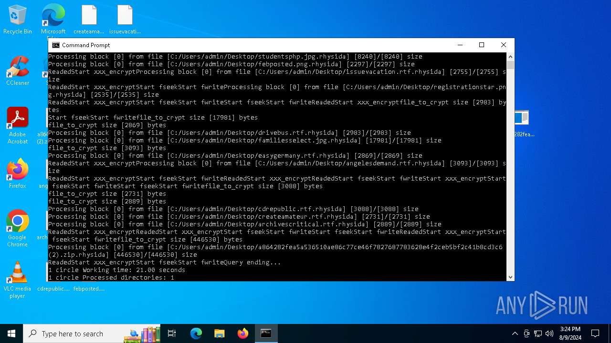The image size is (611, 343).
Task: Click the Command Prompt scrollbar down arrow
Action: click(x=510, y=277)
